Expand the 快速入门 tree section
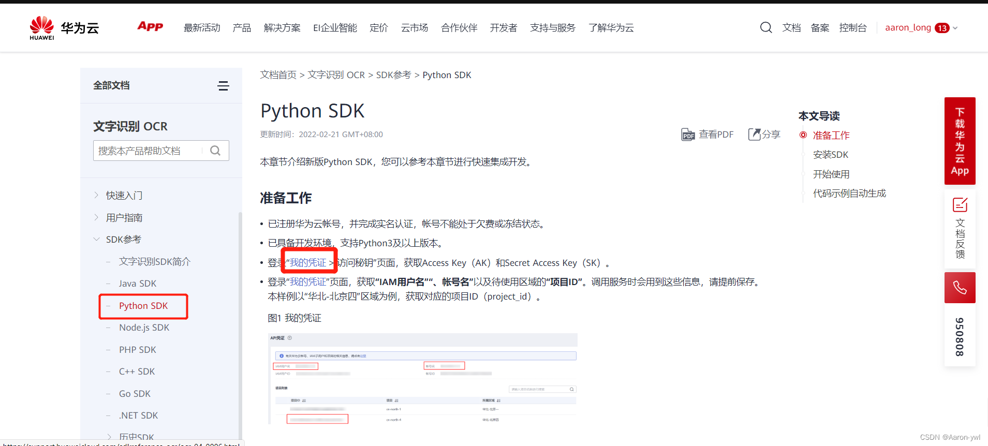Screen dimensions: 988x446 pyautogui.click(x=96, y=195)
